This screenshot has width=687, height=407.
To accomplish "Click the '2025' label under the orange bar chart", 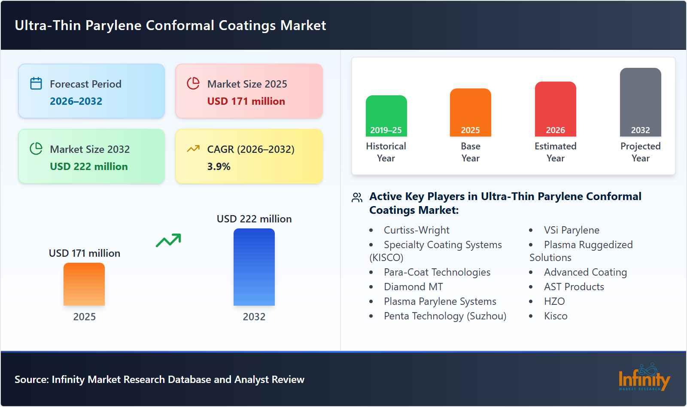I will click(84, 317).
